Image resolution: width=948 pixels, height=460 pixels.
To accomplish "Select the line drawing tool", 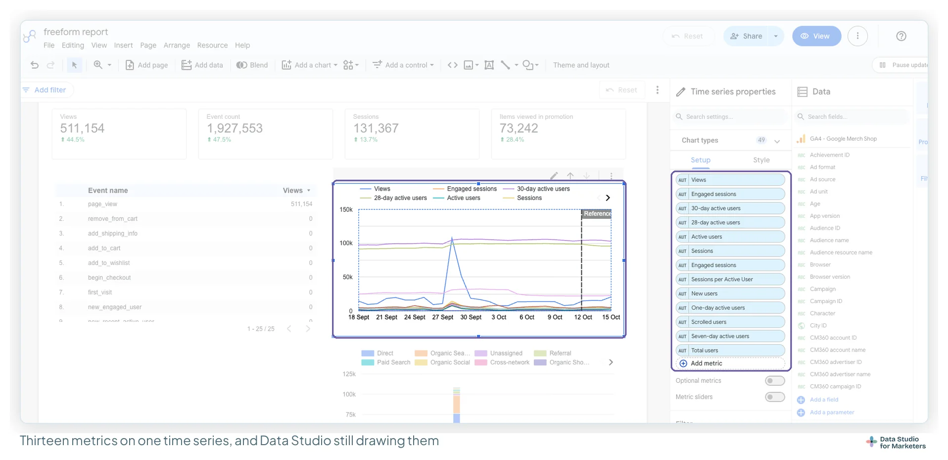I will pyautogui.click(x=505, y=65).
